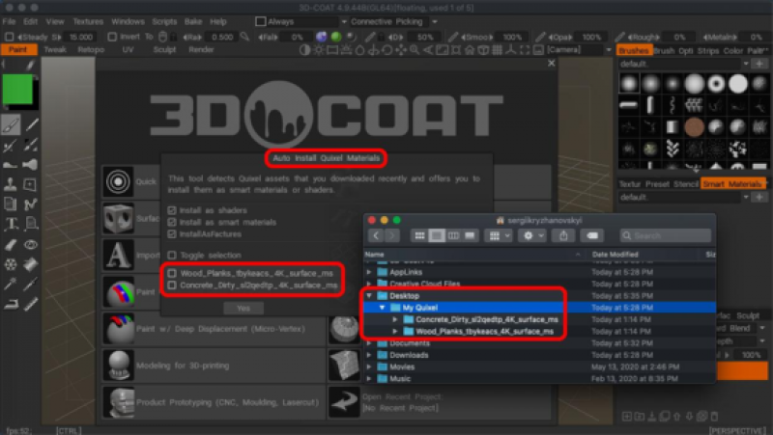Image resolution: width=773 pixels, height=435 pixels.
Task: Click the Product Prototyping head icon
Action: pyautogui.click(x=118, y=402)
